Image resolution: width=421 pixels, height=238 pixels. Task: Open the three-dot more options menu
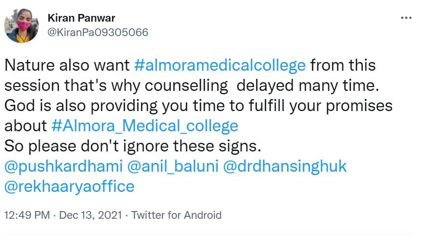pos(406,18)
